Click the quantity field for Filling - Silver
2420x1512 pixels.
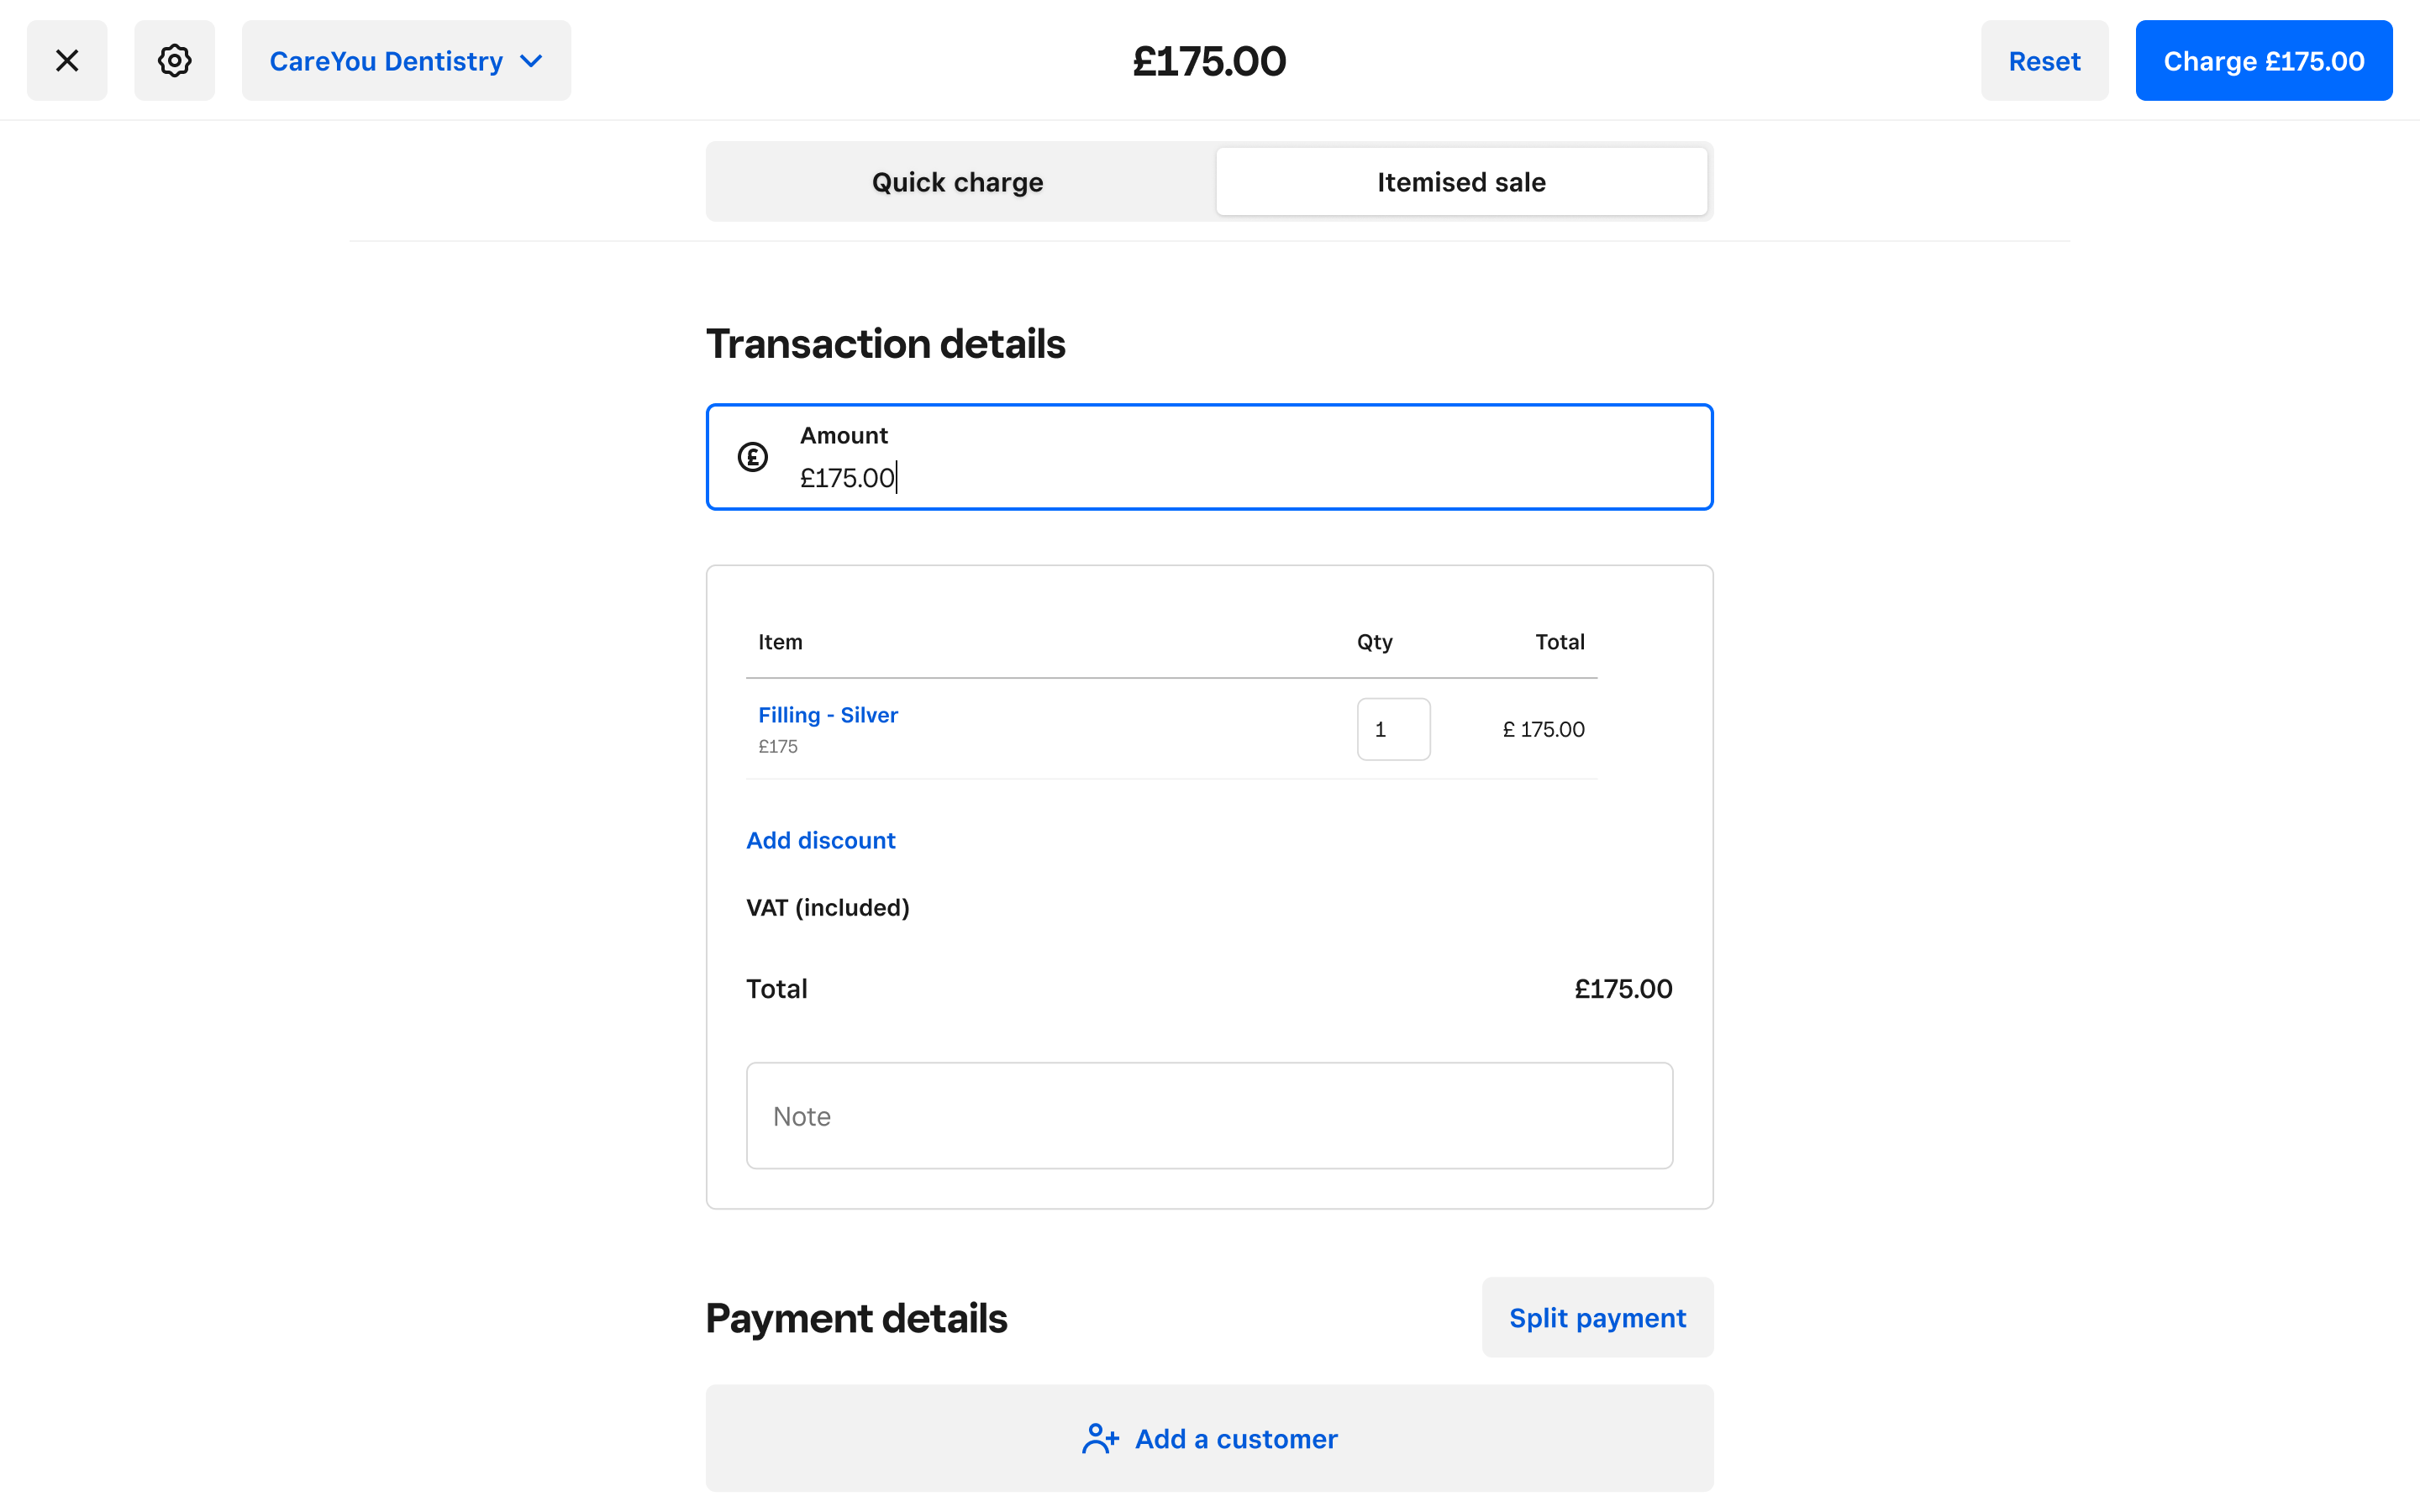[x=1393, y=729]
